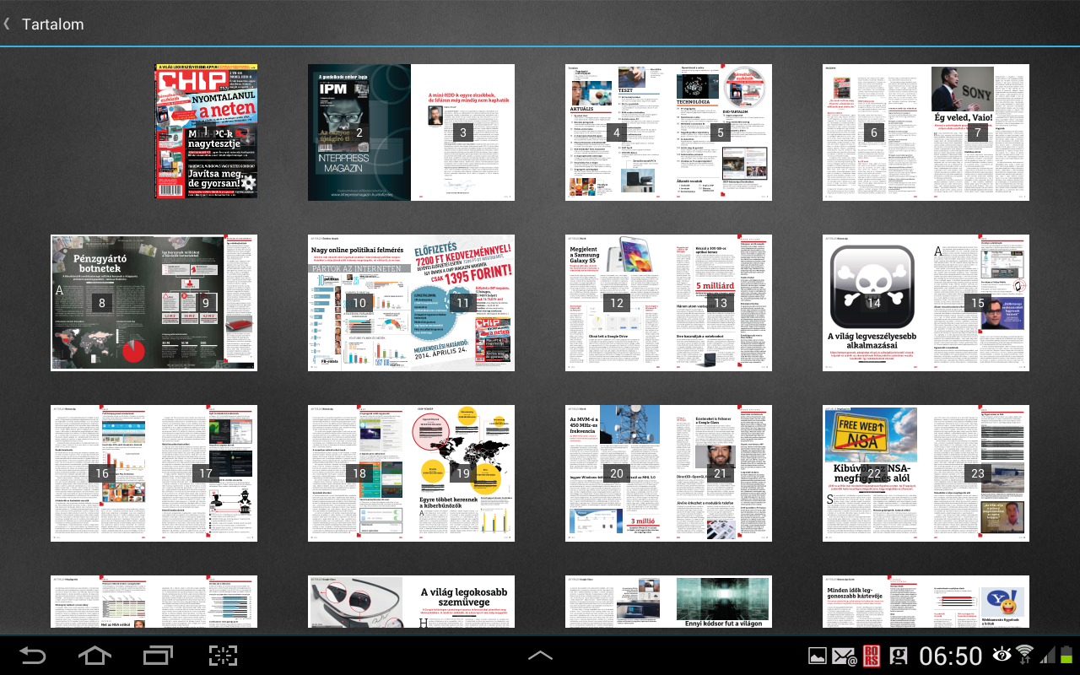
Task: Open page 19 with the world map
Action: coord(463,473)
